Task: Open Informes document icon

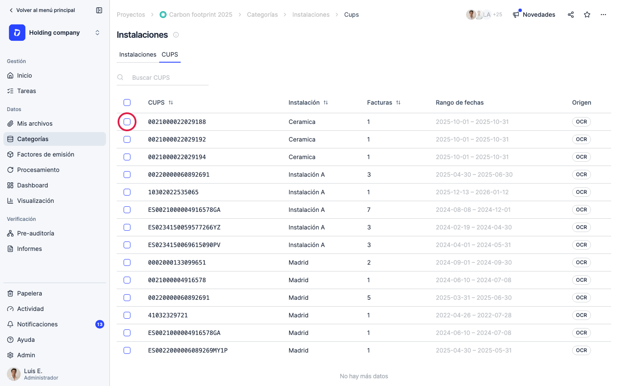Action: (10, 249)
